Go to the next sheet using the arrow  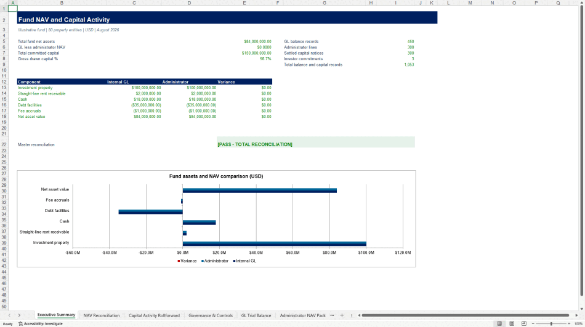(19, 315)
